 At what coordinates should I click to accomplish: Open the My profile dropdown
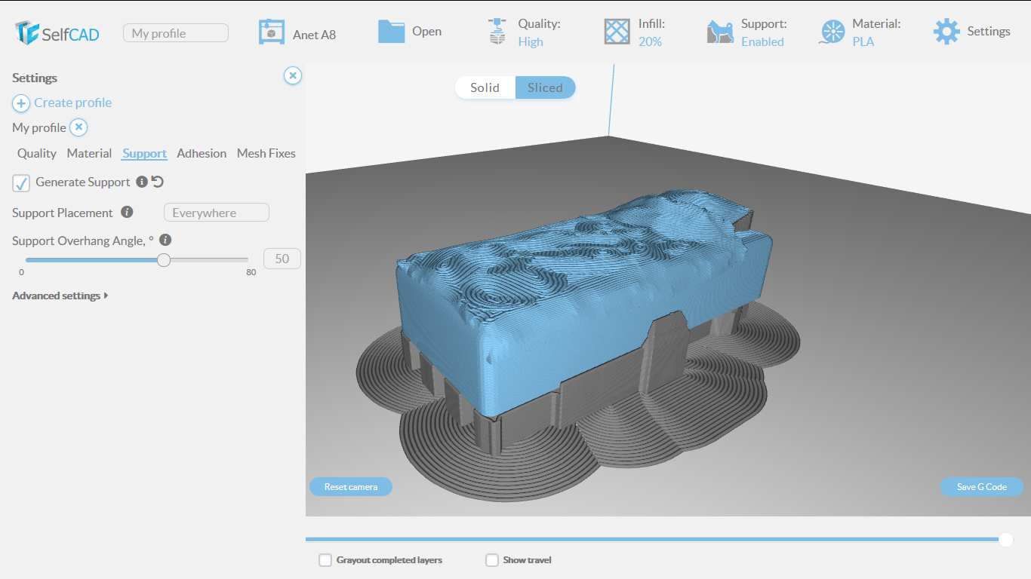click(x=176, y=33)
